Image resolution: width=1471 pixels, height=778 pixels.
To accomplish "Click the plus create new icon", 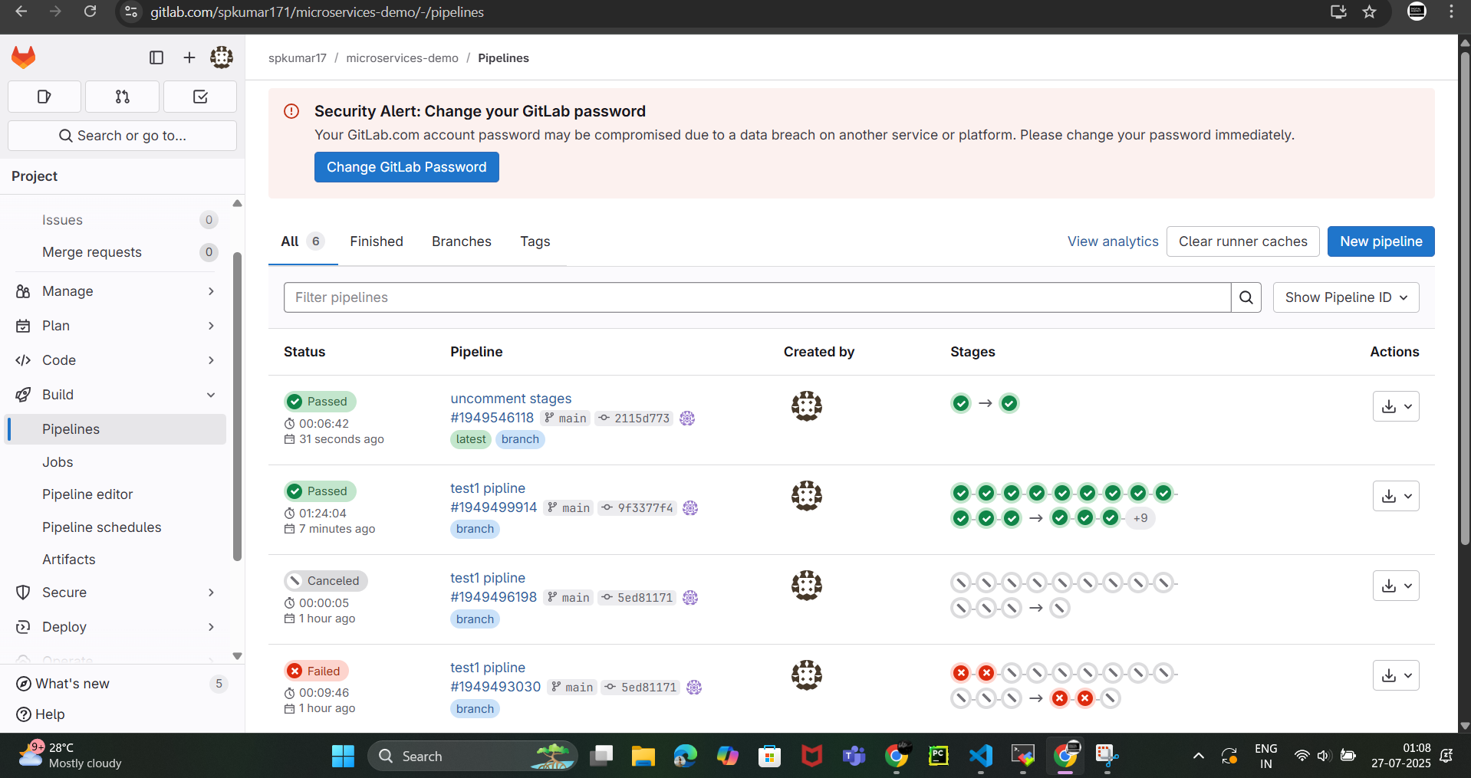I will (x=189, y=57).
